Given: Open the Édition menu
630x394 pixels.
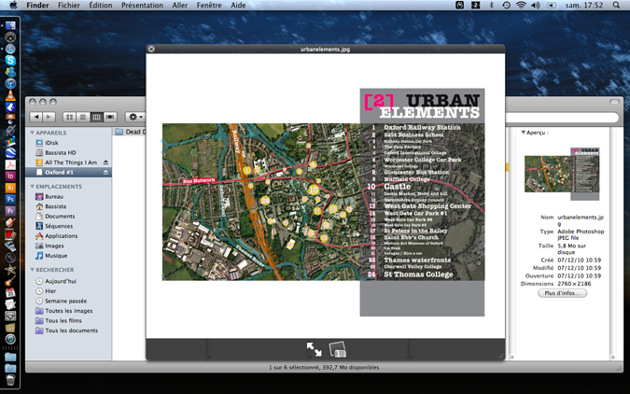Looking at the screenshot, I should pyautogui.click(x=101, y=6).
